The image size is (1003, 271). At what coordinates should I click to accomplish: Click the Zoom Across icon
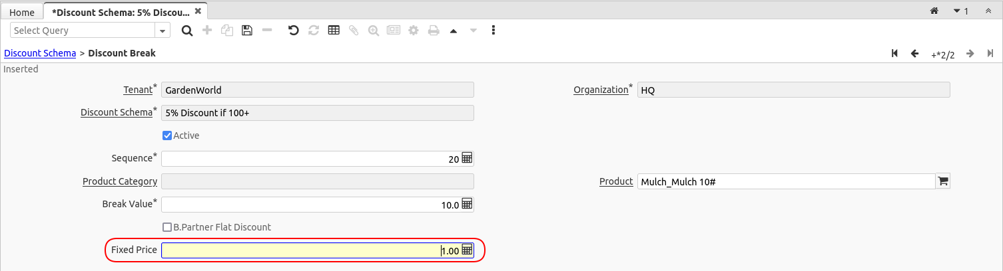[x=374, y=31]
